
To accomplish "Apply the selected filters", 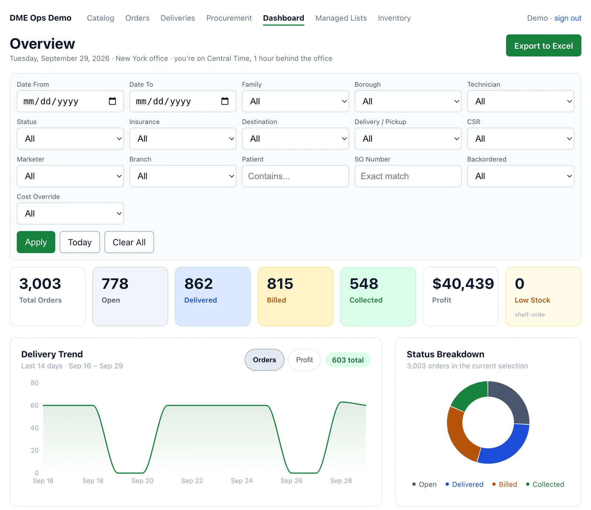I will [x=36, y=242].
